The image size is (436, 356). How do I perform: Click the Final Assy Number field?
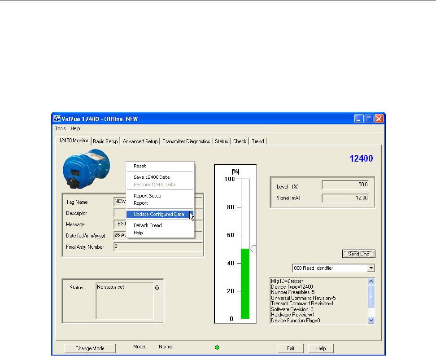(x=158, y=246)
